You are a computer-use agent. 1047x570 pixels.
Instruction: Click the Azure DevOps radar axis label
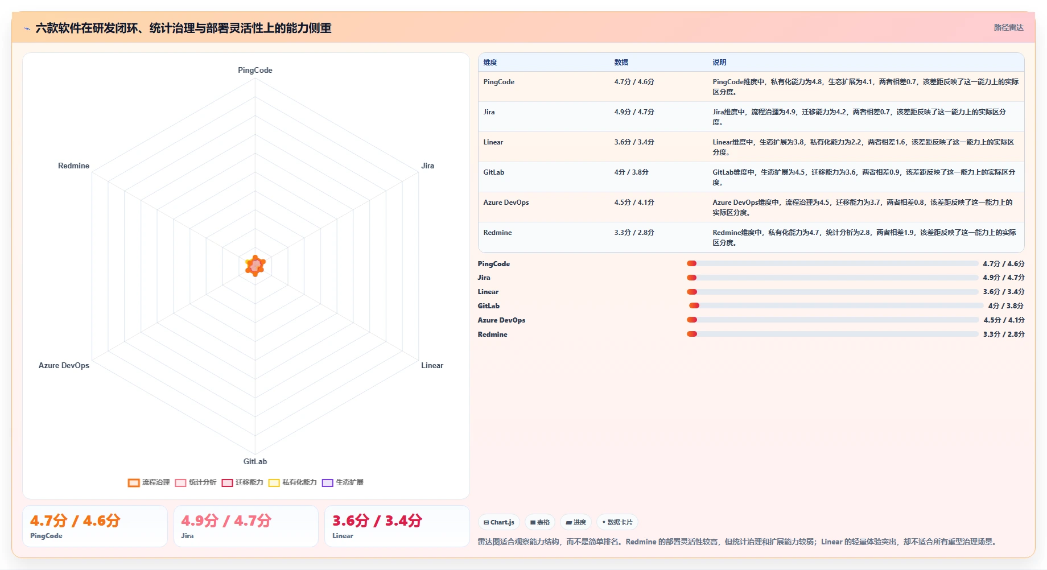click(x=64, y=365)
